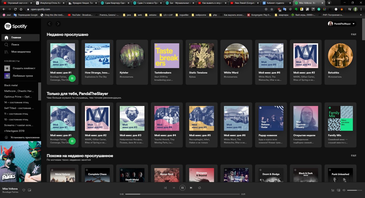Toggle repeat mode in the player

coord(200,188)
